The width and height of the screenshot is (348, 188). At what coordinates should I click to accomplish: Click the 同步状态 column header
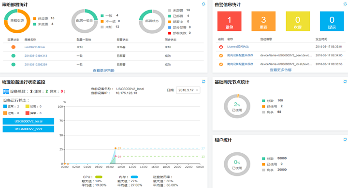[x=171, y=40]
